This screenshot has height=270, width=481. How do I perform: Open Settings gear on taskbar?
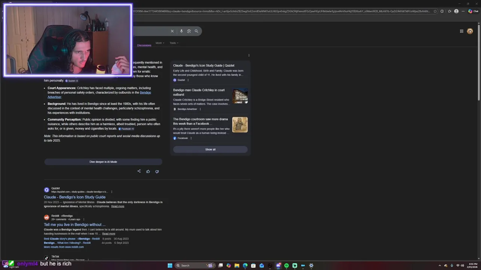point(311,265)
